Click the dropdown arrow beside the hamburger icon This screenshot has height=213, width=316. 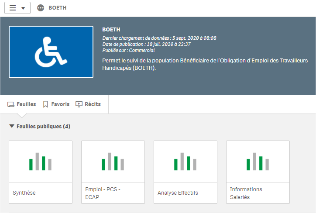(x=23, y=8)
